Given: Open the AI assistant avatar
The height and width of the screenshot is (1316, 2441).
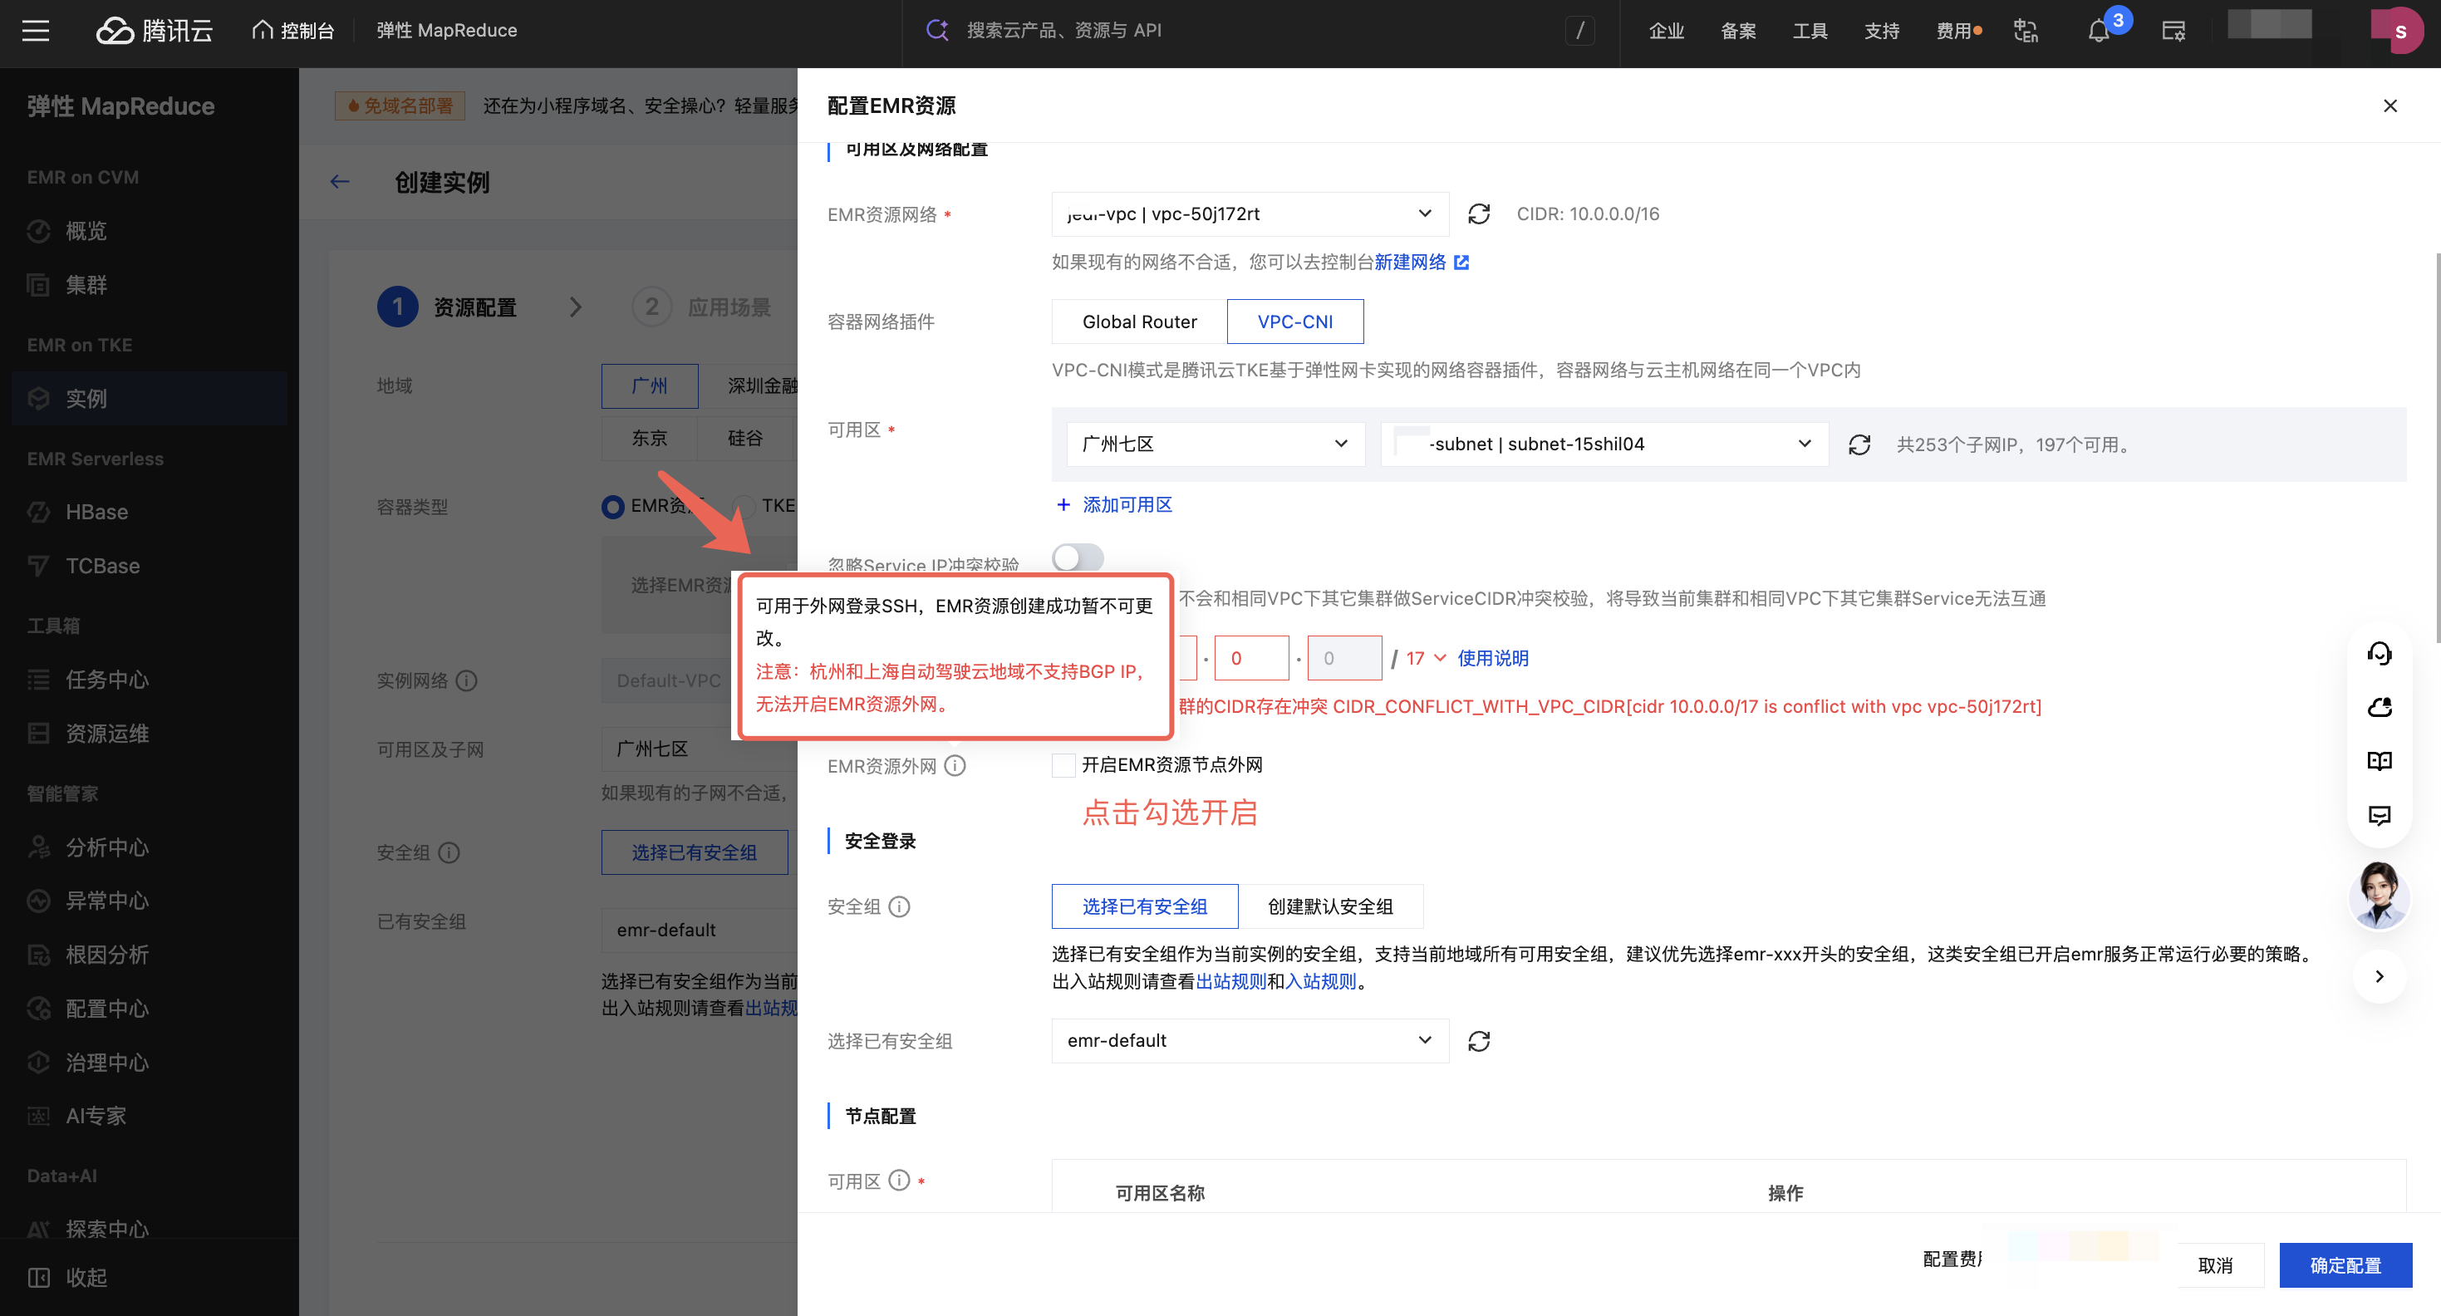Looking at the screenshot, I should [x=2380, y=896].
